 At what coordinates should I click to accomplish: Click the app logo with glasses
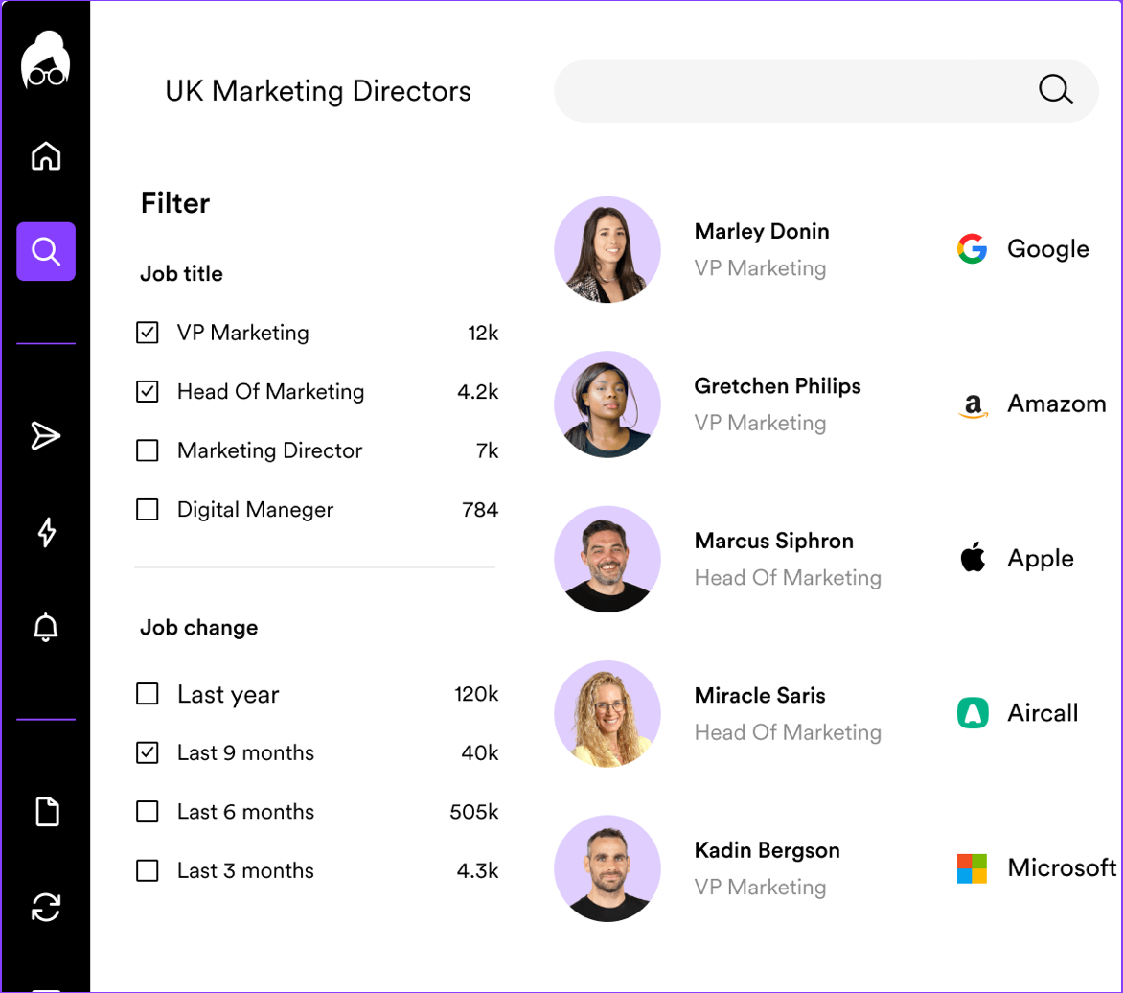pyautogui.click(x=46, y=60)
